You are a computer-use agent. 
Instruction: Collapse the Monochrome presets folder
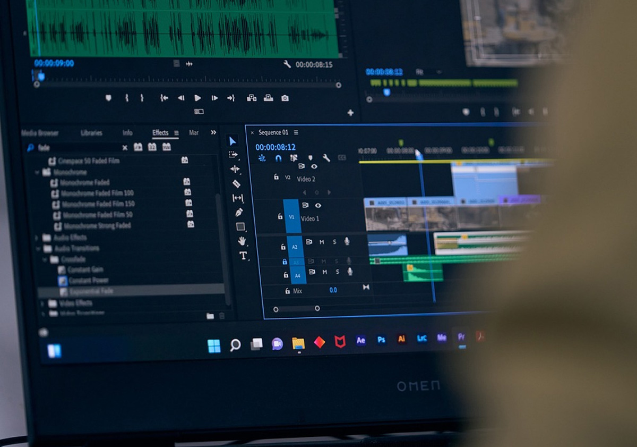tap(37, 172)
